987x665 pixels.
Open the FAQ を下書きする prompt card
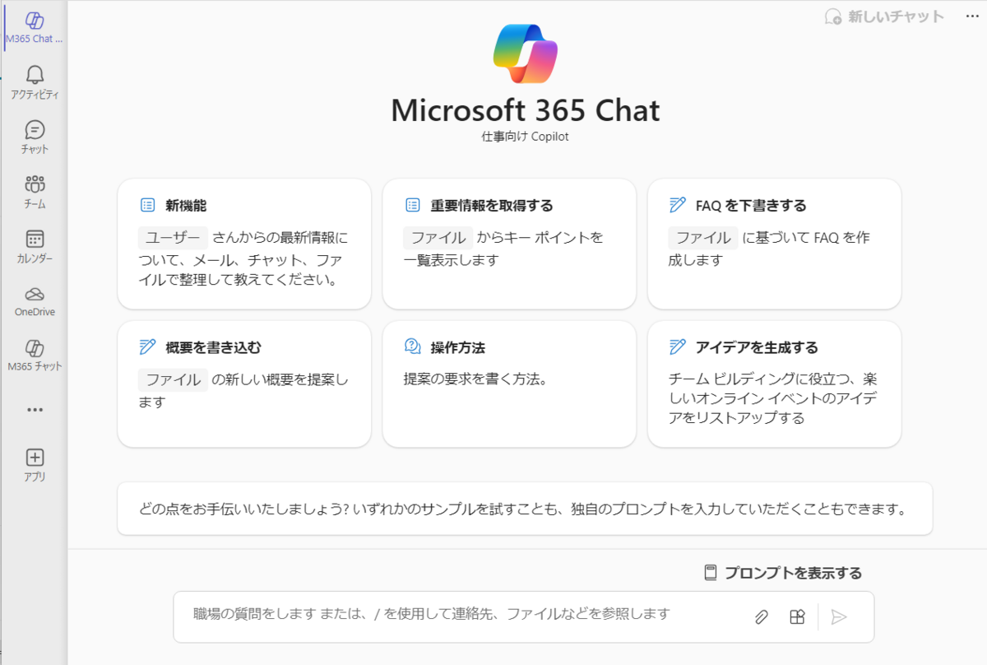[773, 244]
